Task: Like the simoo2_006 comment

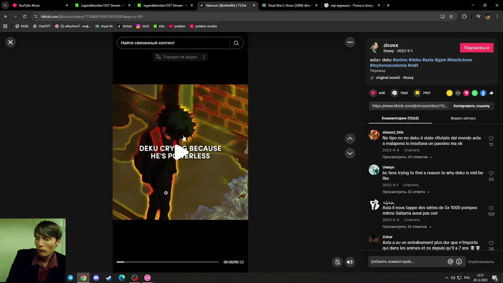Action: tap(491, 139)
